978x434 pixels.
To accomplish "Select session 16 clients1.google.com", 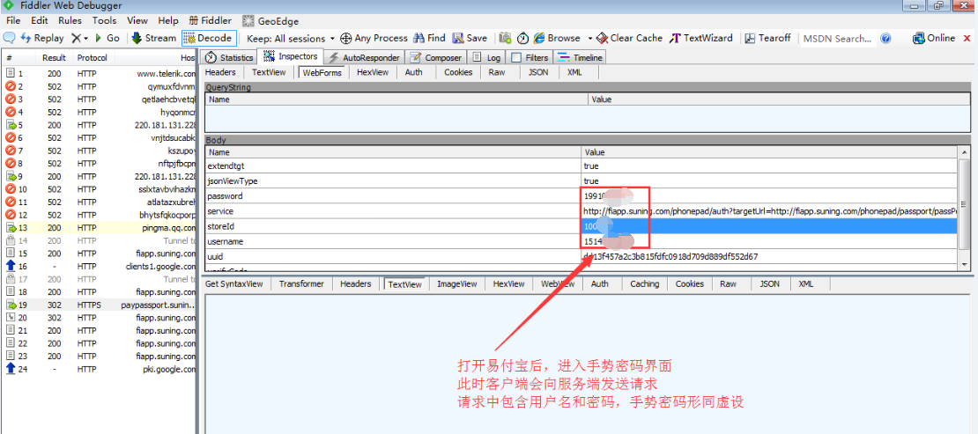I will coord(100,267).
